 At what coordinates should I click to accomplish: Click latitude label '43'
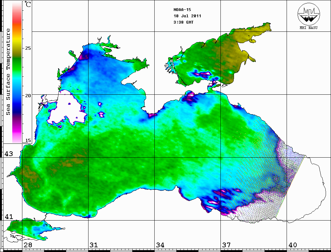pyautogui.click(x=9, y=154)
